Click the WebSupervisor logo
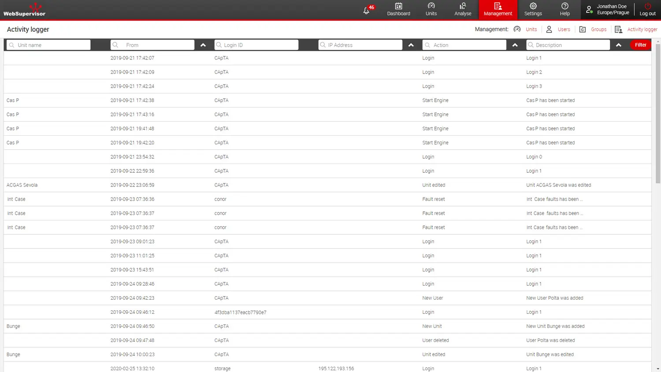 click(x=25, y=10)
